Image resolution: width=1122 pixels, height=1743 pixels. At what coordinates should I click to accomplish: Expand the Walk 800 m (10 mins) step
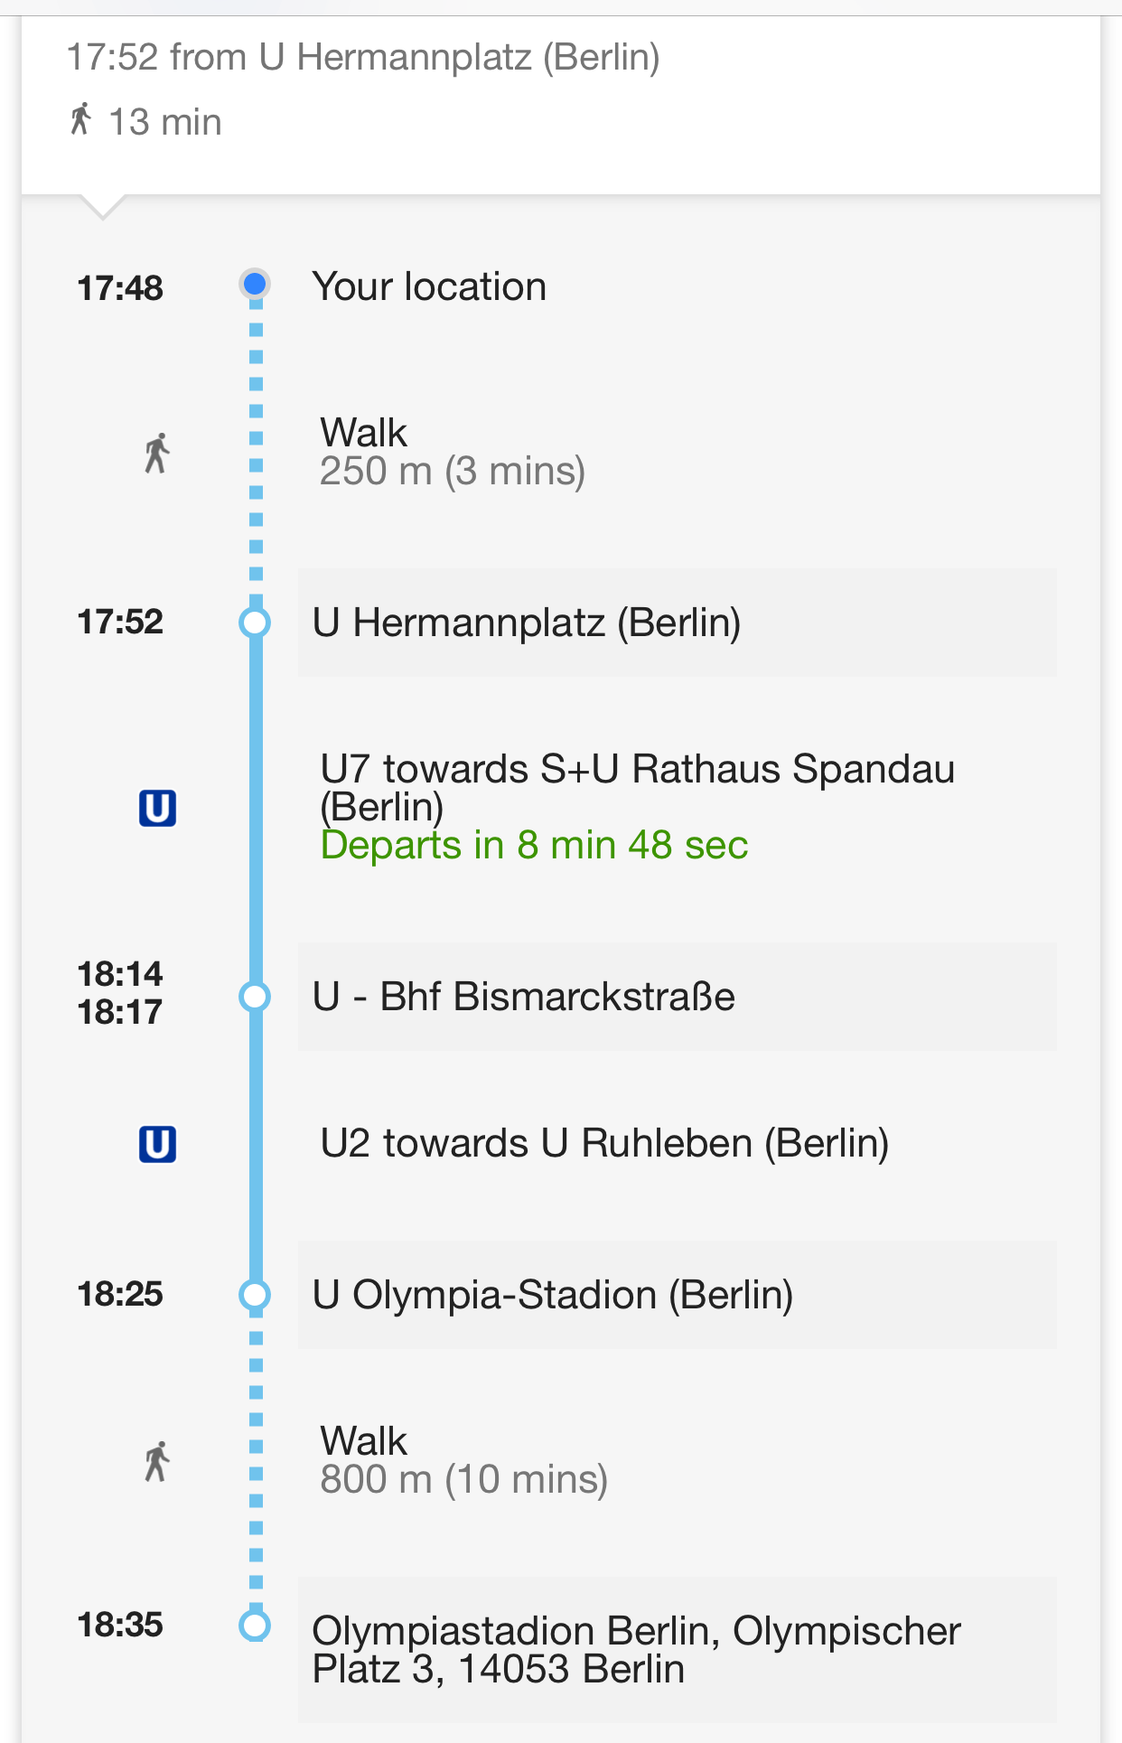pyautogui.click(x=463, y=1460)
